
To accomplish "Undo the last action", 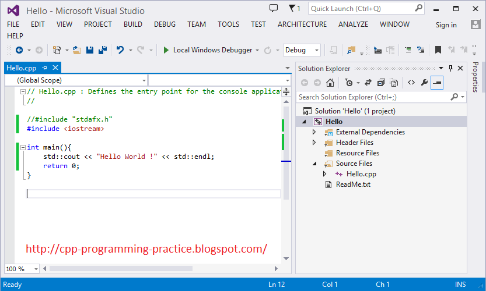I will (120, 50).
